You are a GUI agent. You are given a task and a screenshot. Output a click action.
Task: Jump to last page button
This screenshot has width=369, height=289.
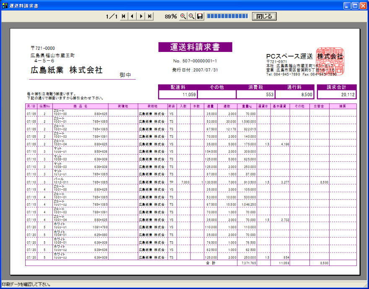tap(149, 16)
